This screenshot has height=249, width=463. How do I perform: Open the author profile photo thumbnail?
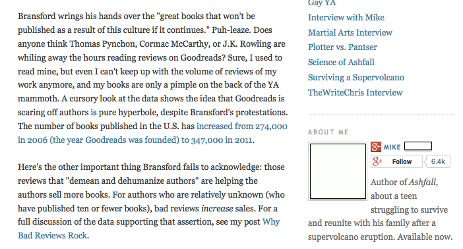338,171
